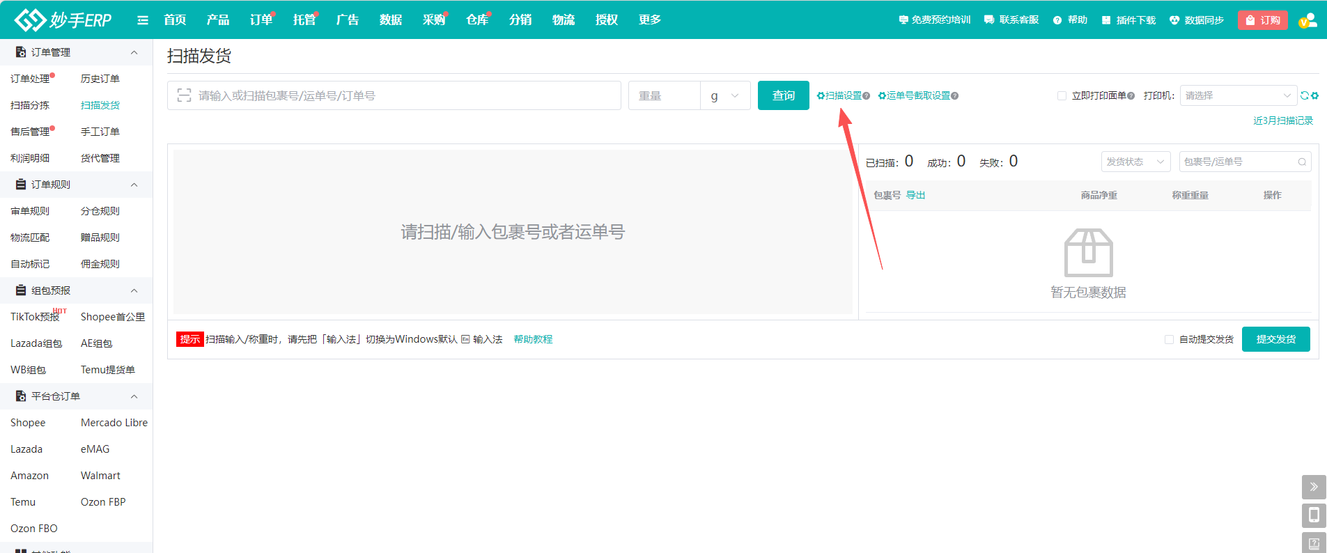Open the 近3月扫描记录 link
The image size is (1327, 553).
[x=1283, y=120]
